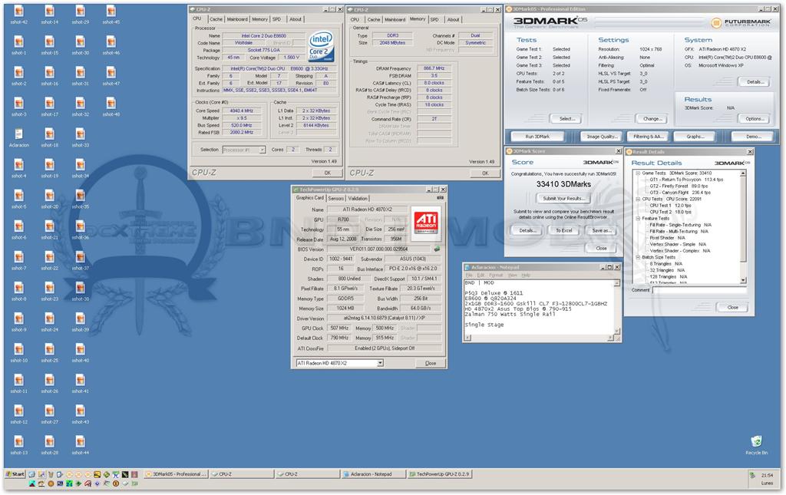786x495 pixels.
Task: Open the GPU-Z graphics card selector dropdown
Action: pos(381,363)
